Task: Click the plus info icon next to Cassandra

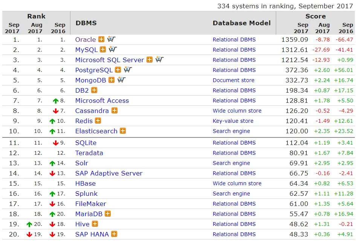Action: point(115,110)
